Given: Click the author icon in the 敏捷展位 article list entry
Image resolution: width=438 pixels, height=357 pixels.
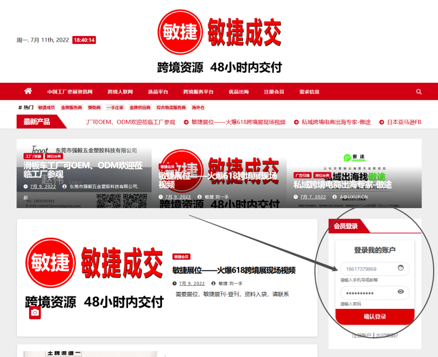Looking at the screenshot, I should point(214,283).
